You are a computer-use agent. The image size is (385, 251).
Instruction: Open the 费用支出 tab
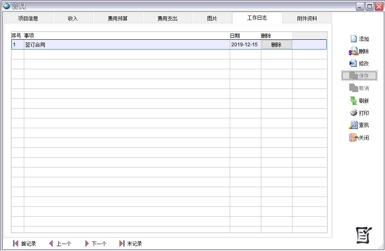(168, 18)
